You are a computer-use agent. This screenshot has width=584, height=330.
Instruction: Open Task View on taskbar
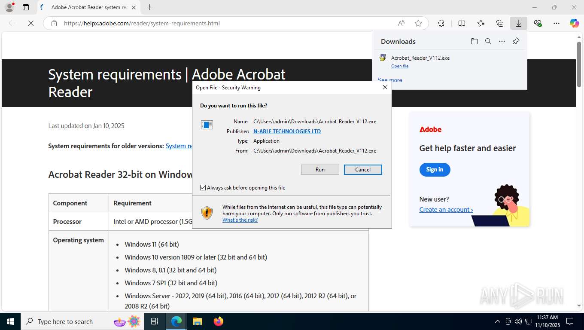point(155,321)
